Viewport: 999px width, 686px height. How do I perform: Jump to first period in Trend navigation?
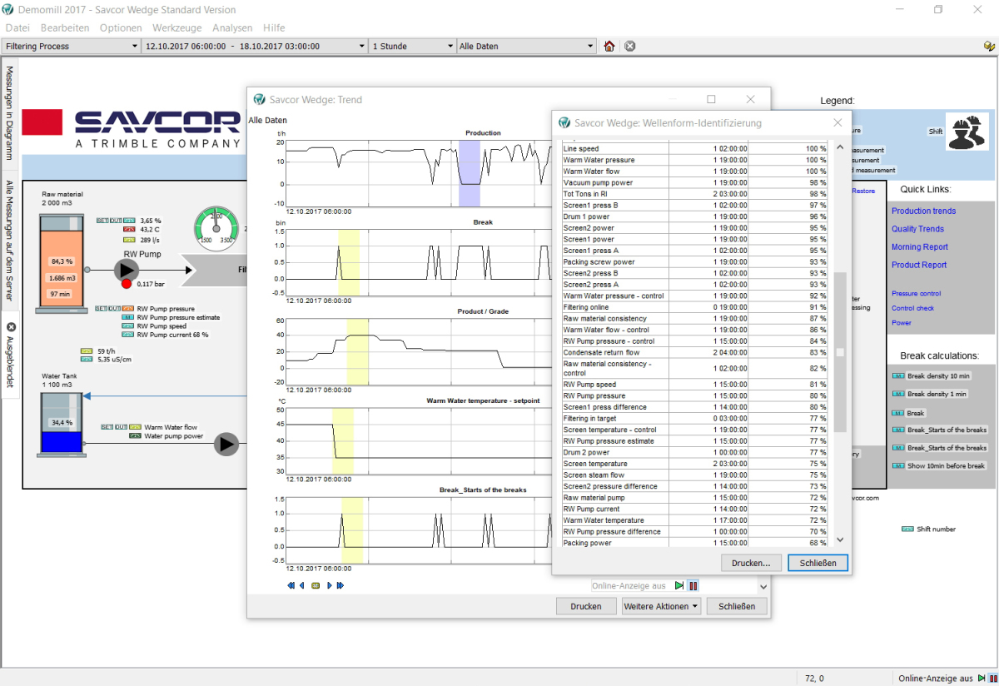(x=291, y=585)
